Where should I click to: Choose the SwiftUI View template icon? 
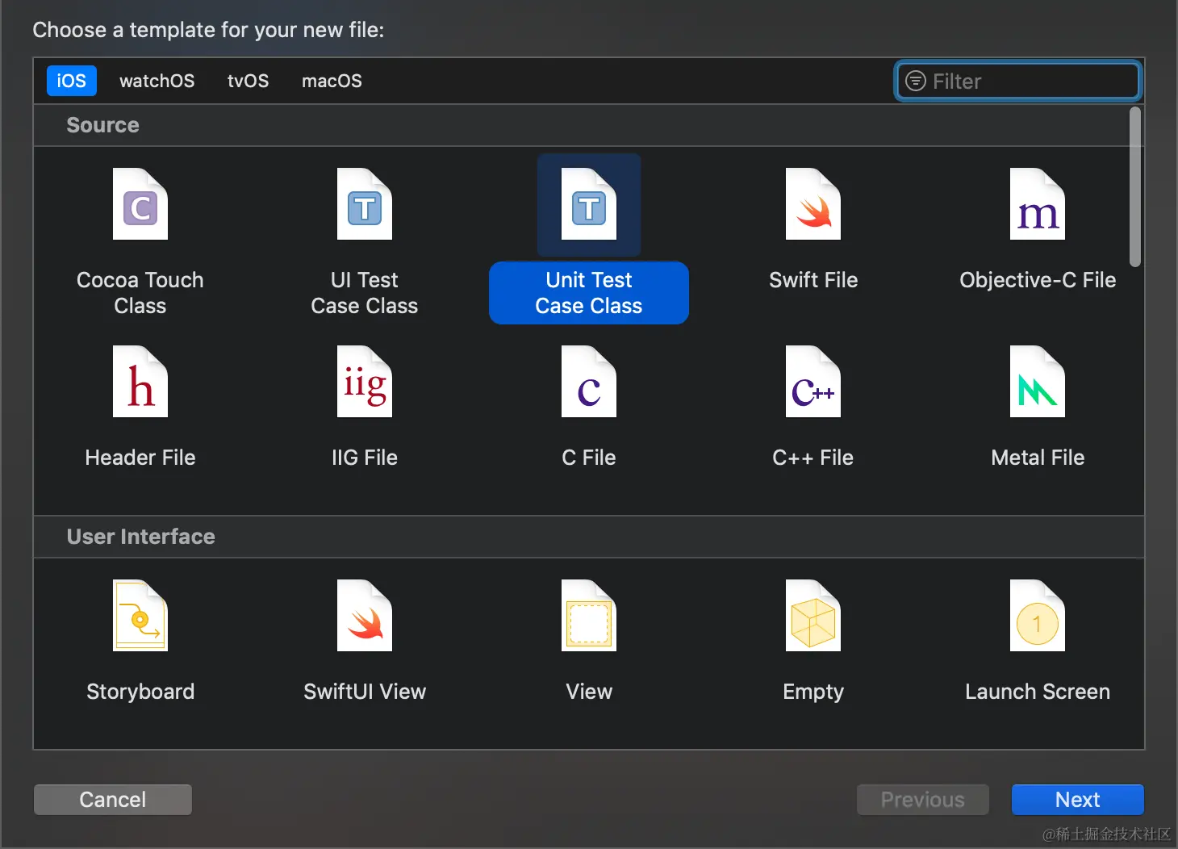(x=365, y=616)
